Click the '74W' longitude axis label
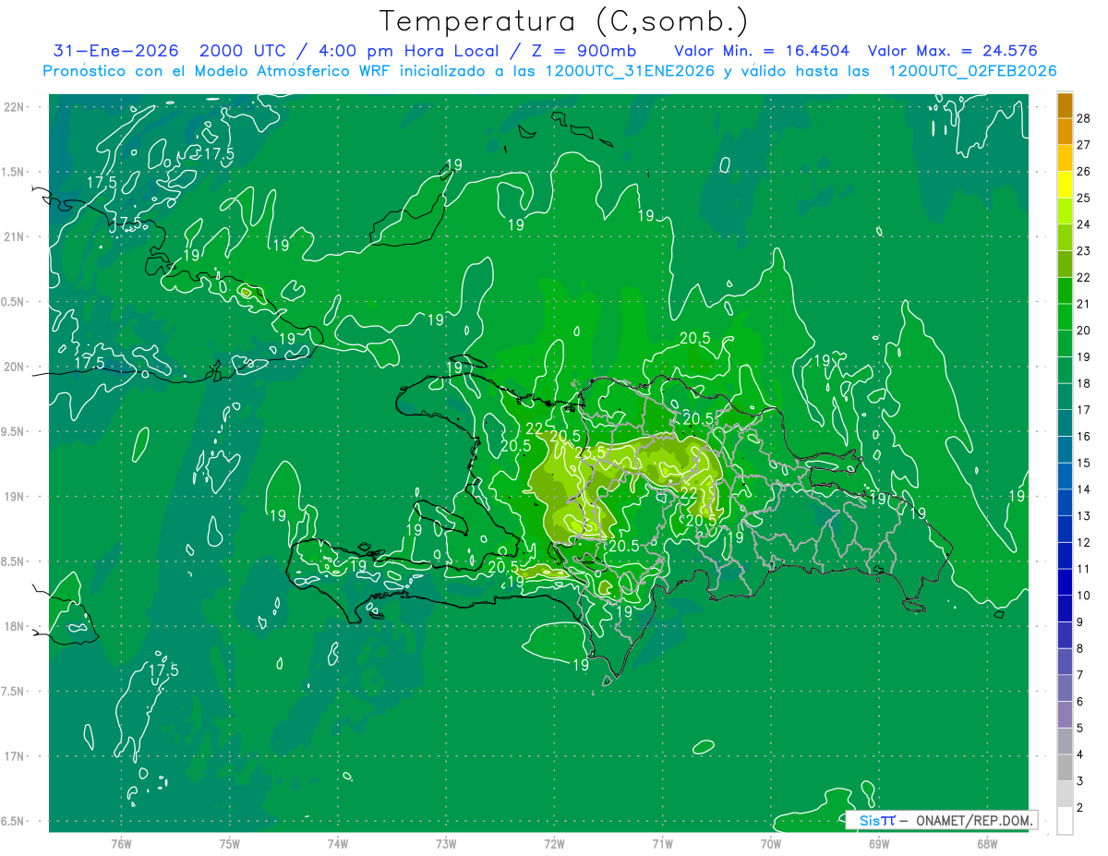1108x856 pixels. pos(338,843)
